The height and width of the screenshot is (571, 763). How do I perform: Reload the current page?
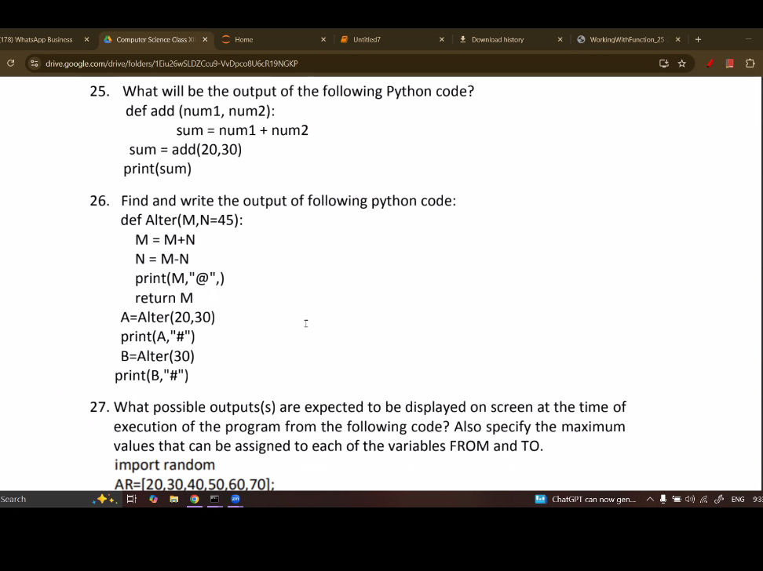pyautogui.click(x=10, y=64)
